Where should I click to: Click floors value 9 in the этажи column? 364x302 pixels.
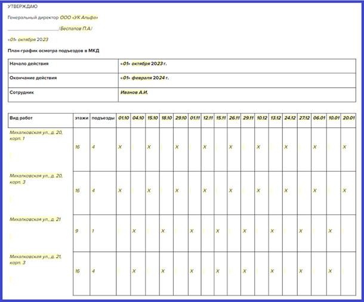click(x=77, y=231)
